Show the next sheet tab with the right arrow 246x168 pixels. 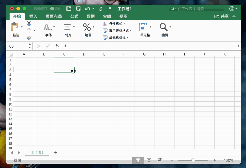(19, 153)
